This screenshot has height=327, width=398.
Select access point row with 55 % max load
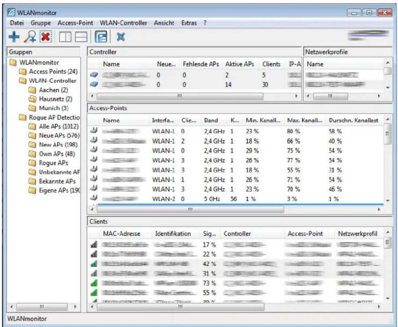tap(236, 170)
